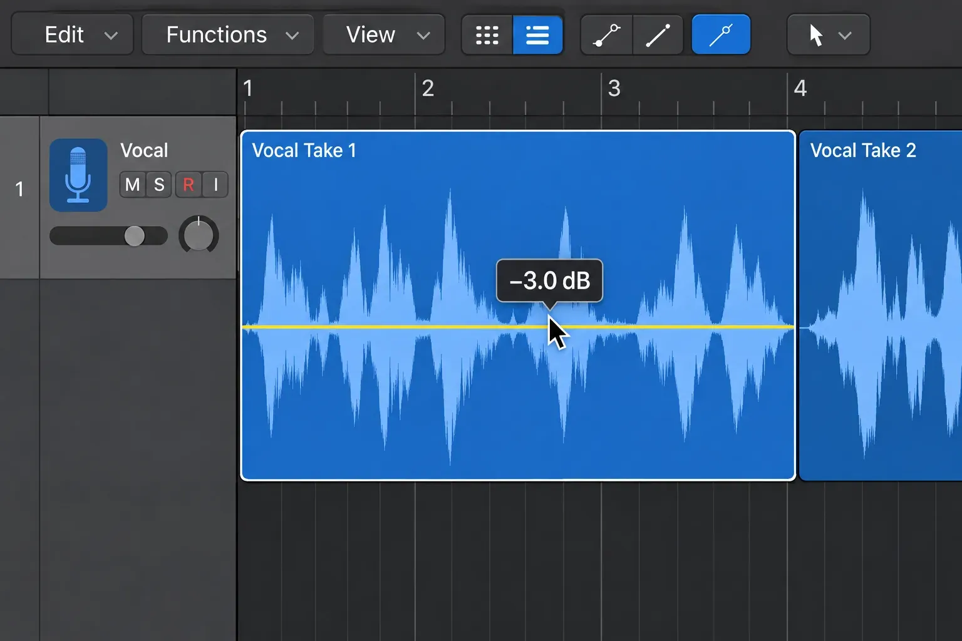Switch to list view
Viewport: 962px width, 641px height.
537,34
